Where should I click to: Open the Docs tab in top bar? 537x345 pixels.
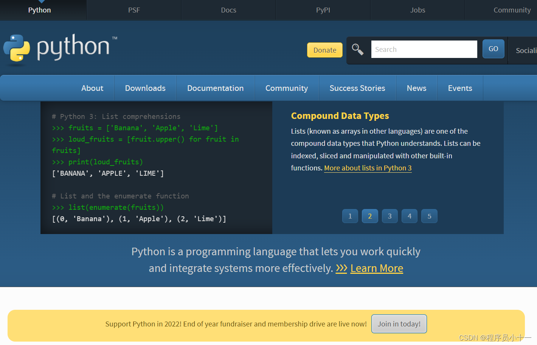pos(229,10)
